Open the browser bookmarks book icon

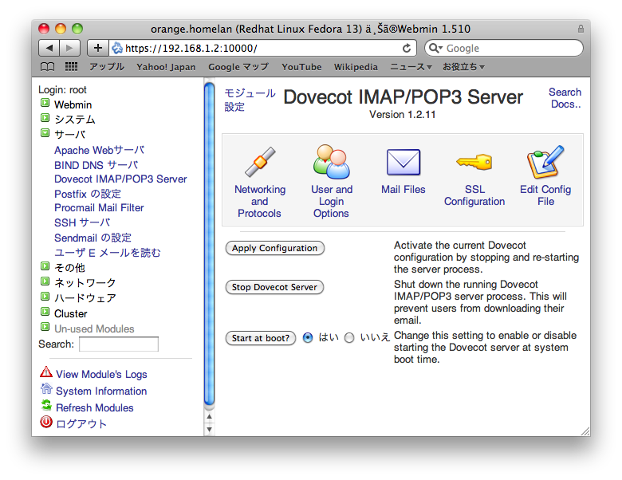point(48,67)
